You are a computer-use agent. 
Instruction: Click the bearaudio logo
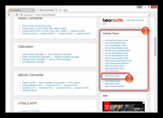(x=113, y=20)
